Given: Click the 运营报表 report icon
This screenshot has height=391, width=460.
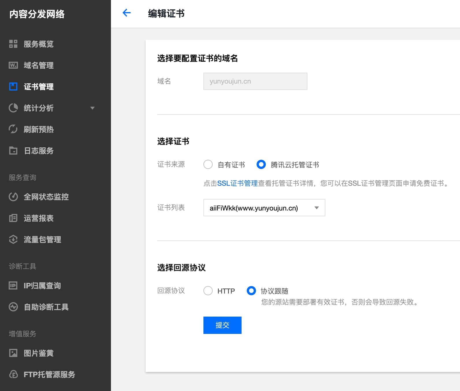Looking at the screenshot, I should (13, 218).
